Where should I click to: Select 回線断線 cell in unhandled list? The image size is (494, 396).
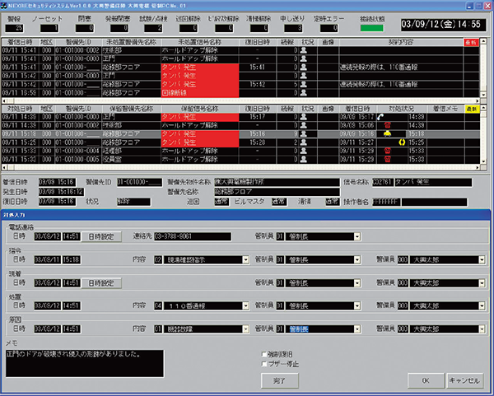click(x=200, y=93)
